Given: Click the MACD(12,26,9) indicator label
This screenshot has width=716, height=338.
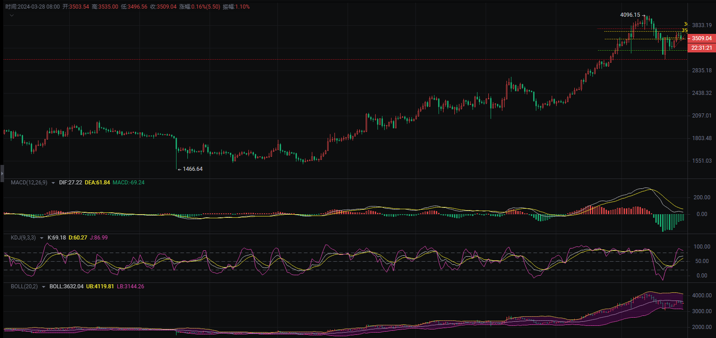Looking at the screenshot, I should click(29, 183).
